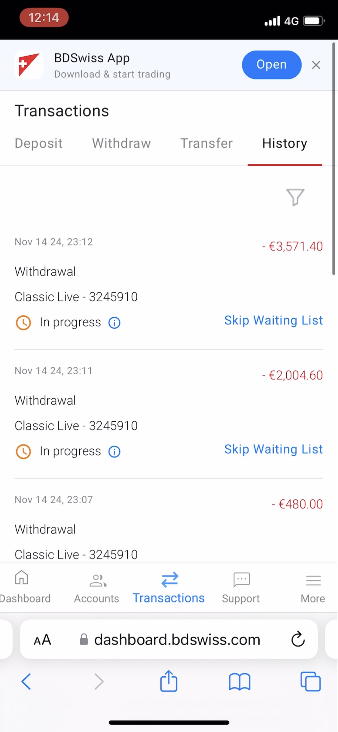The image size is (338, 732).
Task: Open Safari AA text size menu
Action: pyautogui.click(x=42, y=640)
